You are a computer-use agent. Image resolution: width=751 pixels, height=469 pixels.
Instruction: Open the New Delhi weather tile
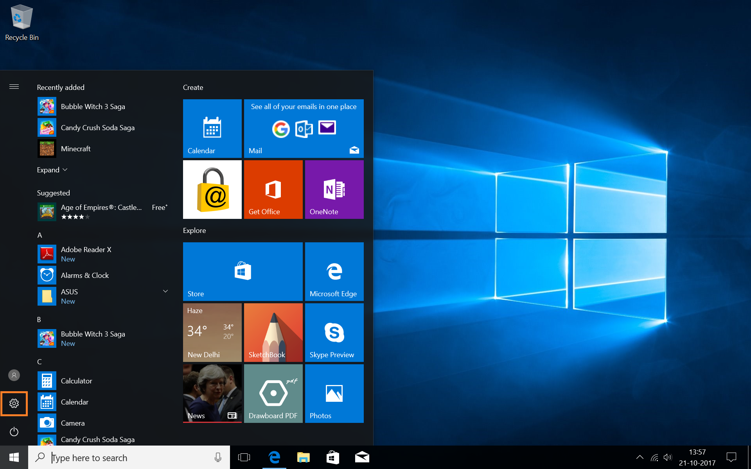212,333
